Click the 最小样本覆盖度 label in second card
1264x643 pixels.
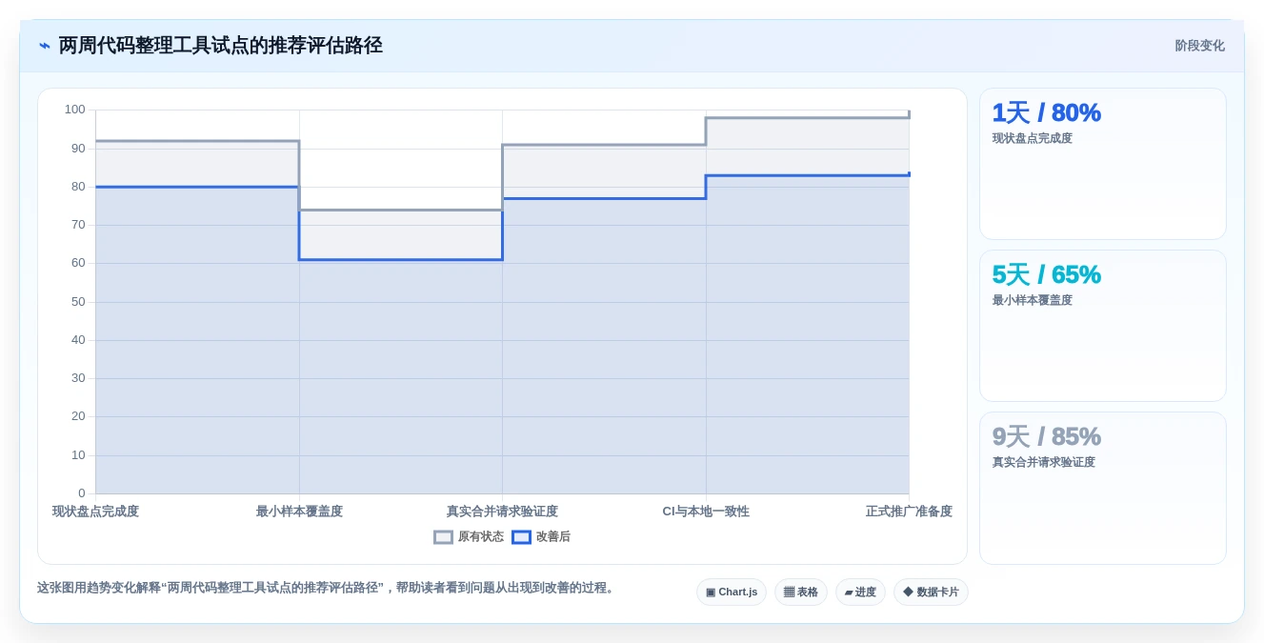(1032, 300)
